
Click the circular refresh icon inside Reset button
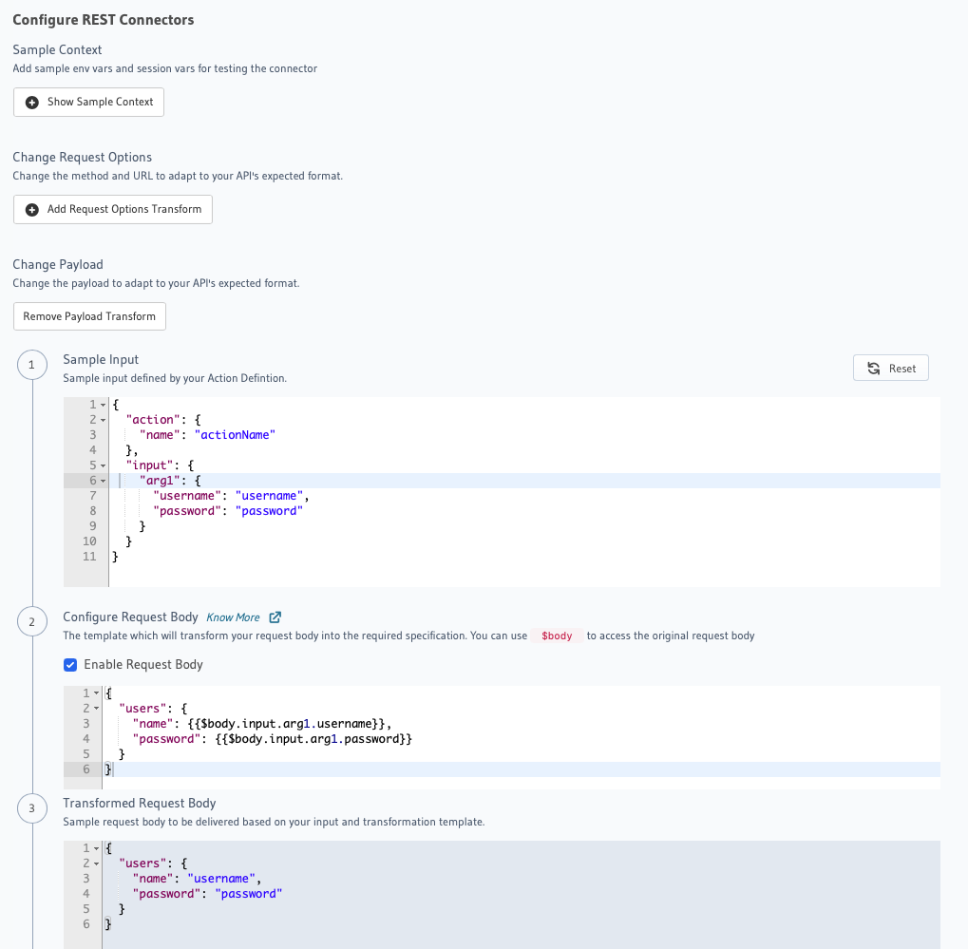[873, 368]
